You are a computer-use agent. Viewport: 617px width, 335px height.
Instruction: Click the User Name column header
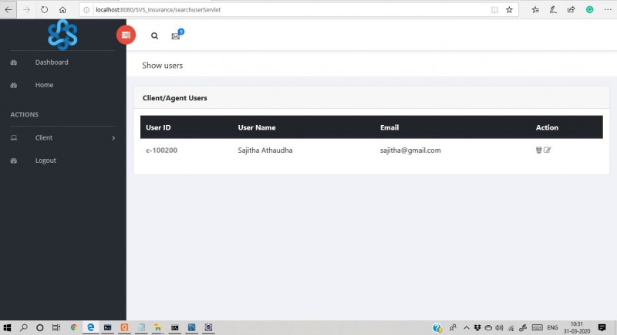[x=257, y=127]
